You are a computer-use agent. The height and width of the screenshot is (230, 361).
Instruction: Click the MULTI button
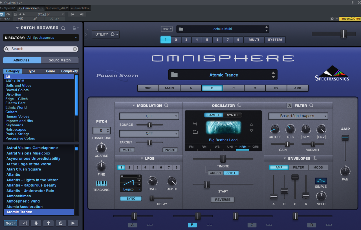point(254,40)
